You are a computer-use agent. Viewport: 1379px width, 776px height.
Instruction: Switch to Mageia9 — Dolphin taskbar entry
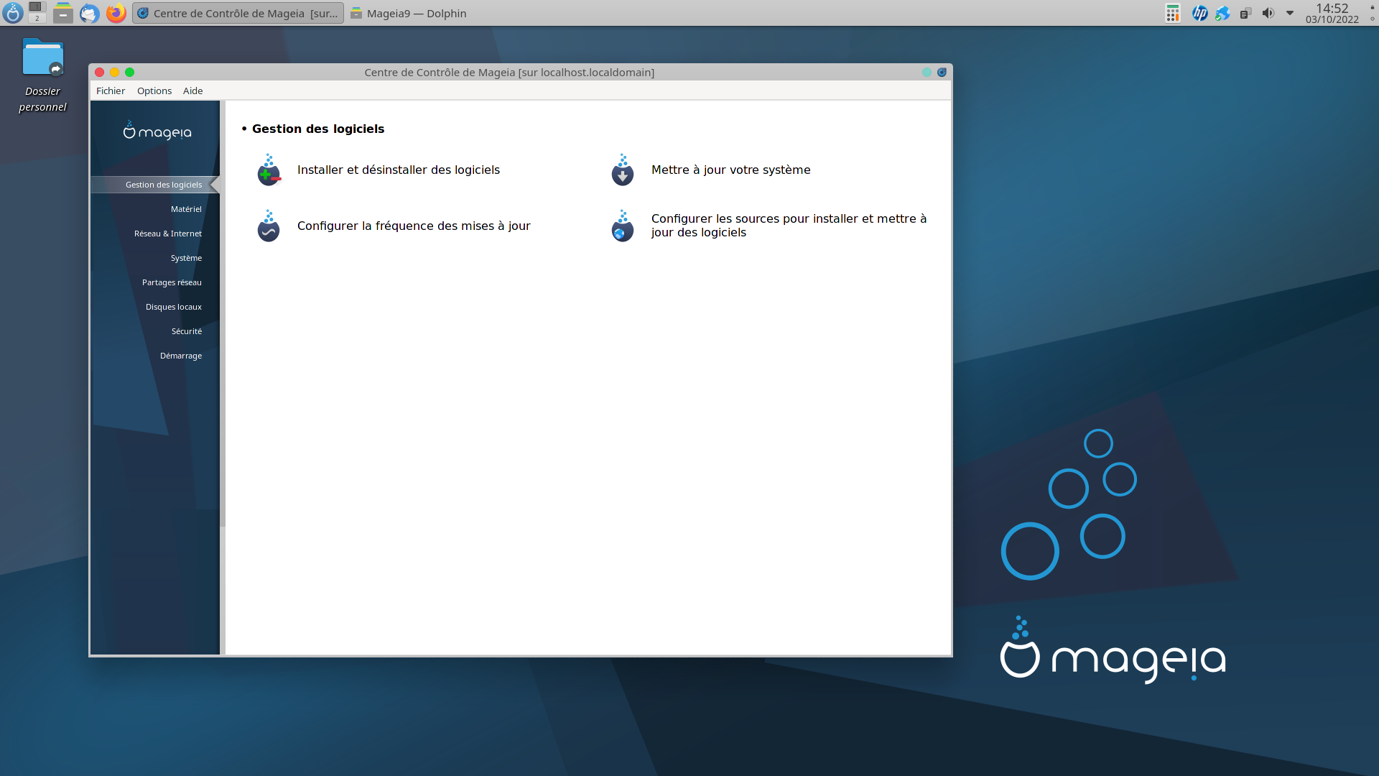[x=409, y=13]
